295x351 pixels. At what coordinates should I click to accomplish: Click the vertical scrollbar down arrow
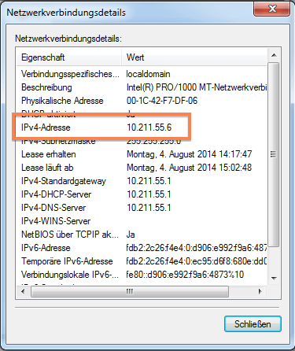pos(274,278)
